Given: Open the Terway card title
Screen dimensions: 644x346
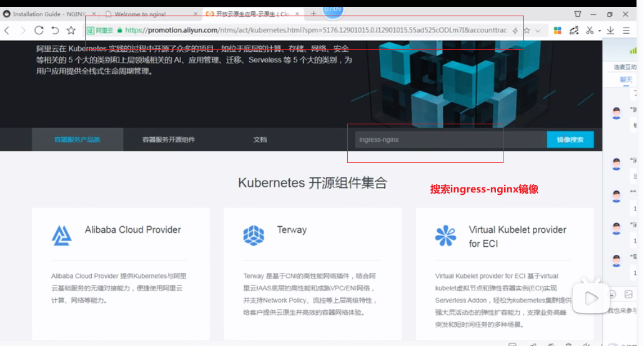Looking at the screenshot, I should [x=292, y=230].
